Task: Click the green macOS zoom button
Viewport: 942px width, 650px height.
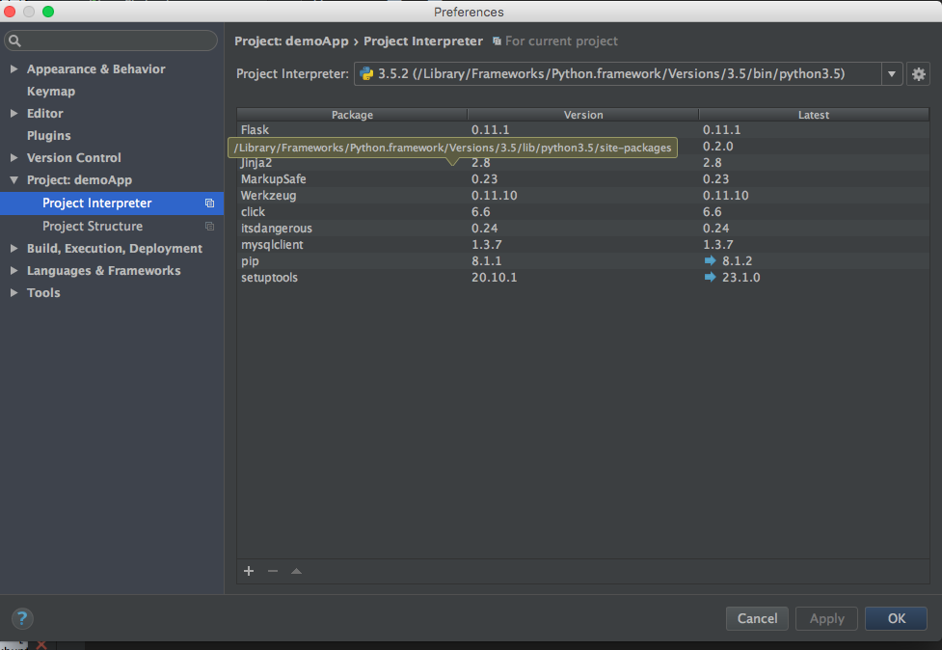Action: 48,12
